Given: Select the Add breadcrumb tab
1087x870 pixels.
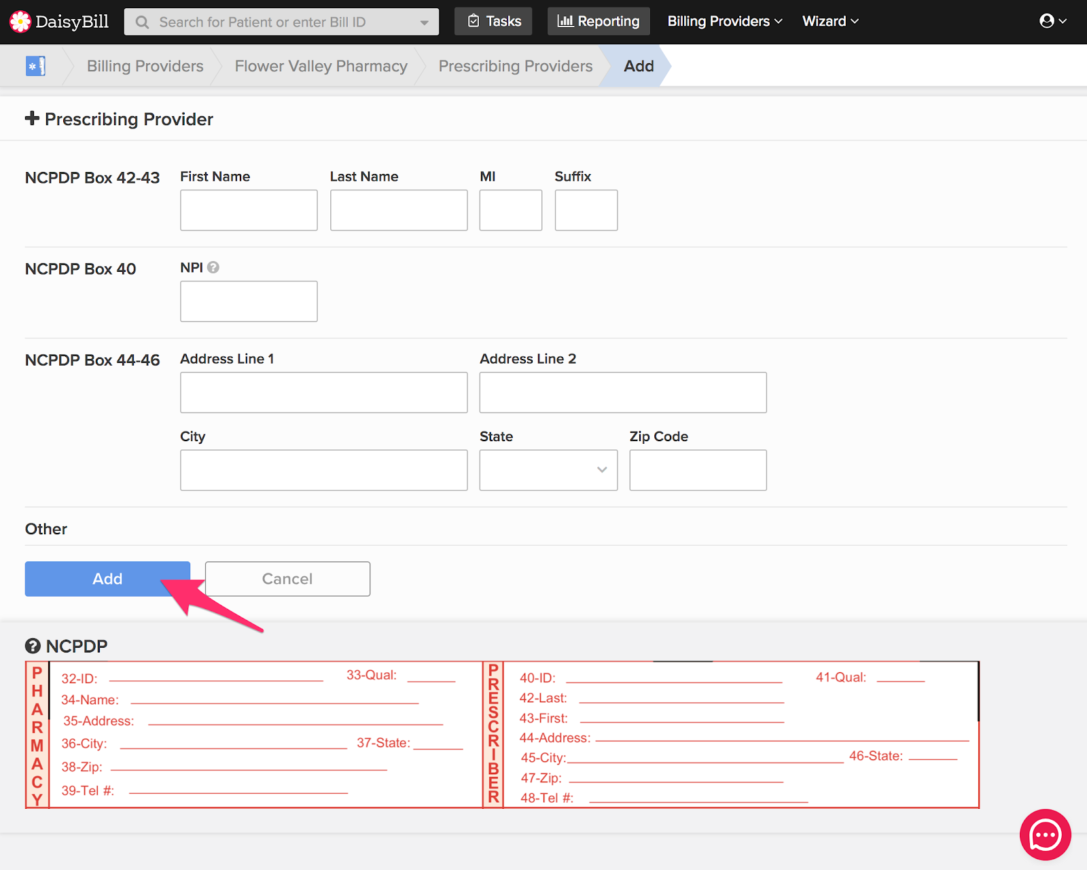Looking at the screenshot, I should 639,66.
